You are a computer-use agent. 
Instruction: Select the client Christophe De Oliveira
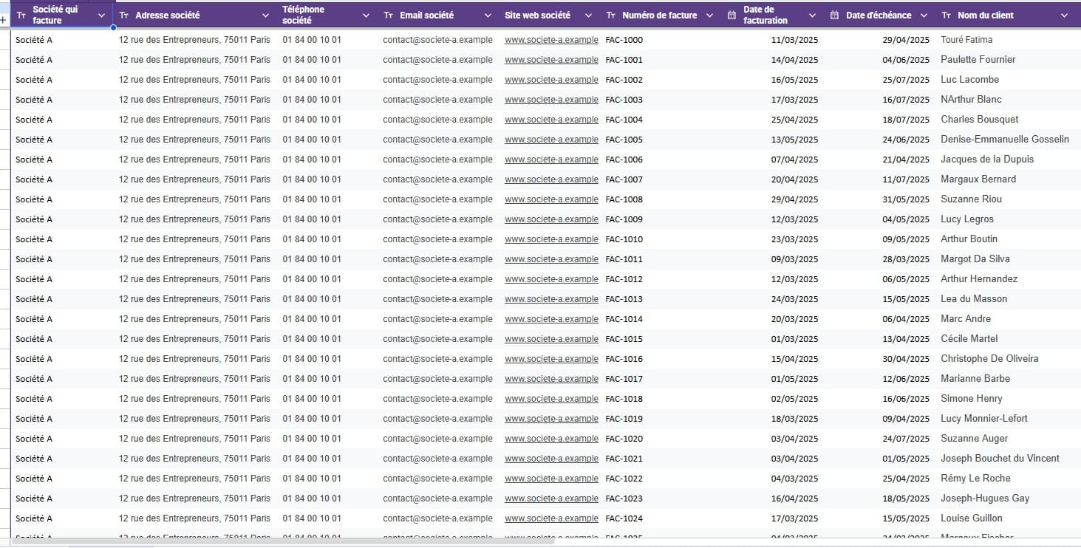989,359
